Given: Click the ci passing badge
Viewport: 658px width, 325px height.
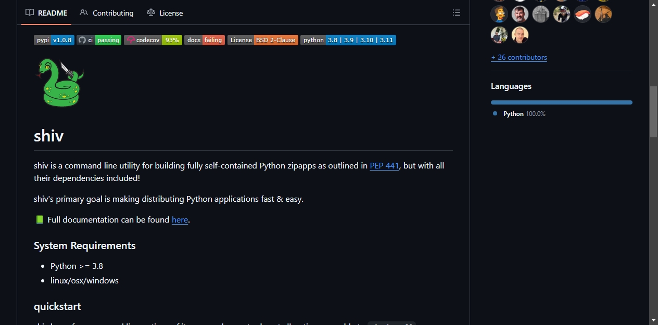Looking at the screenshot, I should (99, 40).
